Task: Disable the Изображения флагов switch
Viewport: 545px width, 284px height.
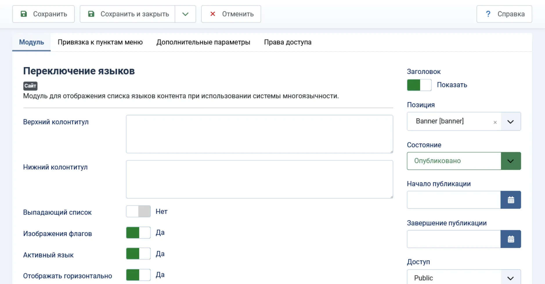Action: pos(138,233)
